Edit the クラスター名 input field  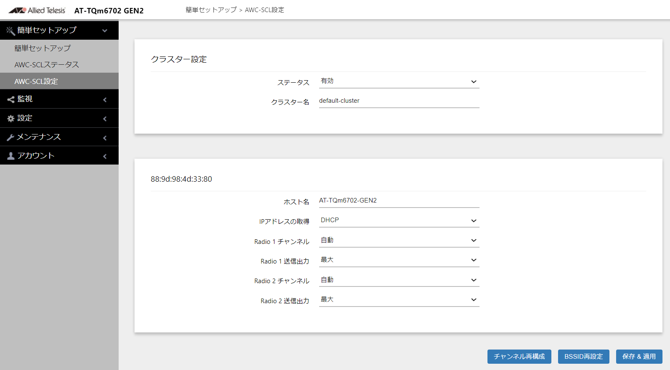[399, 101]
